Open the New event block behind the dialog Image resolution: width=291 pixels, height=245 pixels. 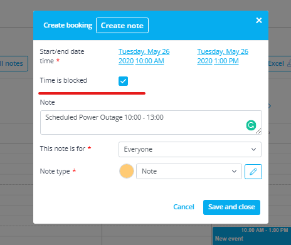(251, 236)
